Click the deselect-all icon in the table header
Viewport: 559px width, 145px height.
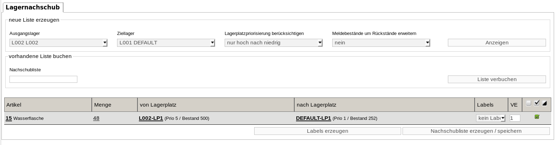[528, 103]
